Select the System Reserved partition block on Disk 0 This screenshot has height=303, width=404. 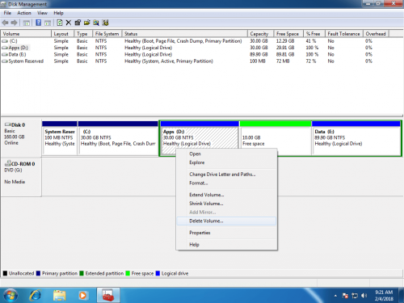[60, 138]
